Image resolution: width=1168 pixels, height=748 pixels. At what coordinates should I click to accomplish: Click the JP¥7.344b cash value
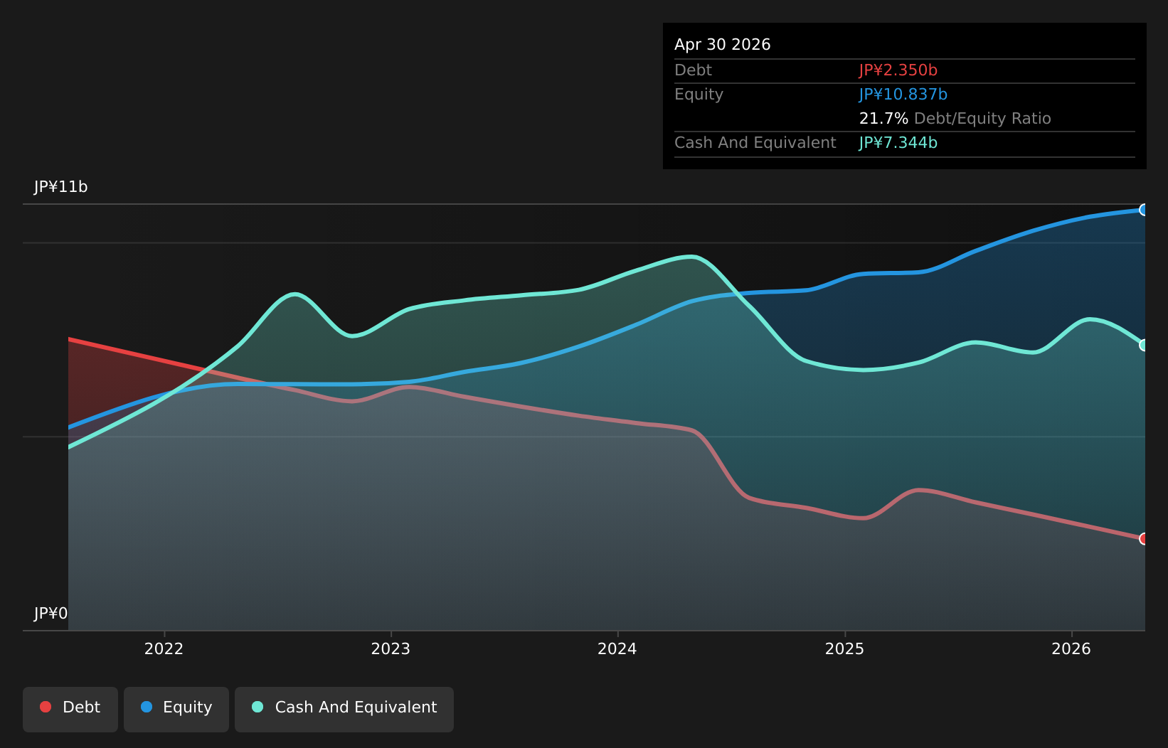click(x=898, y=143)
